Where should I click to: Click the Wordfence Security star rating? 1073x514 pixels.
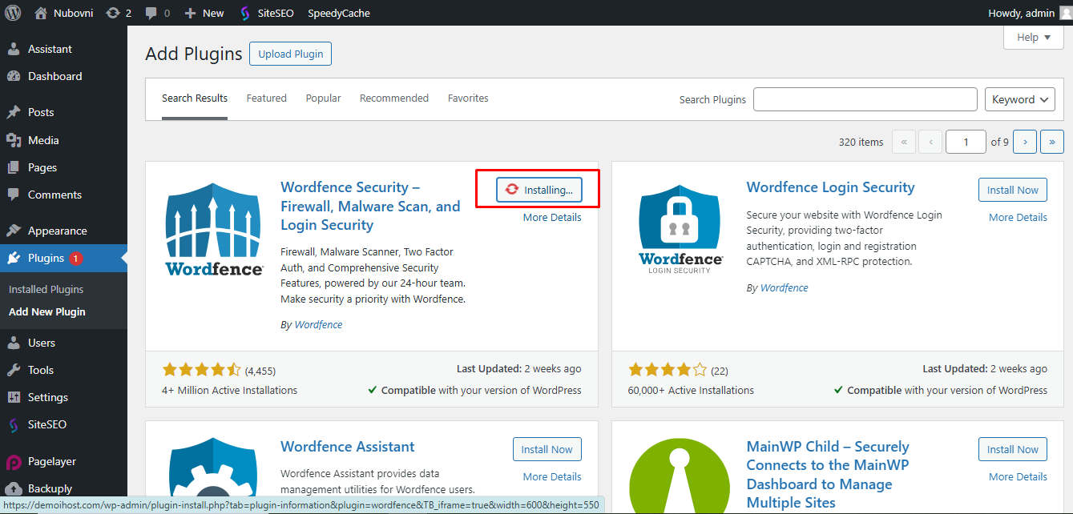coord(201,370)
